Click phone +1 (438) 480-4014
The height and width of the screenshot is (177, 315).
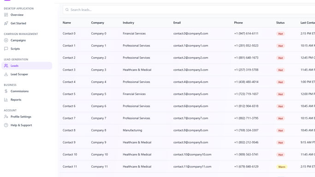(x=246, y=82)
